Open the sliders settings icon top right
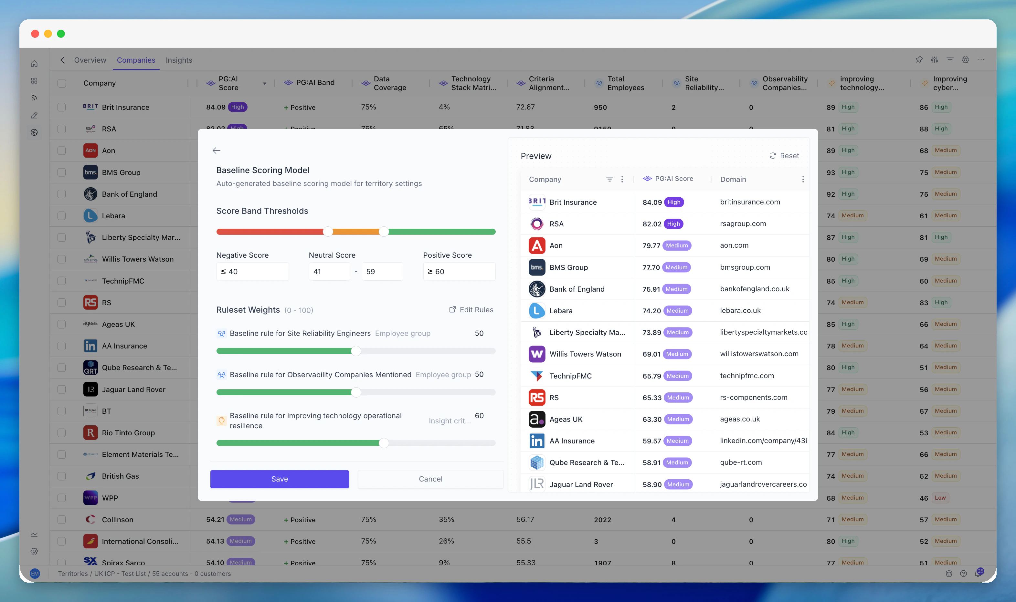Image resolution: width=1016 pixels, height=602 pixels. point(935,60)
